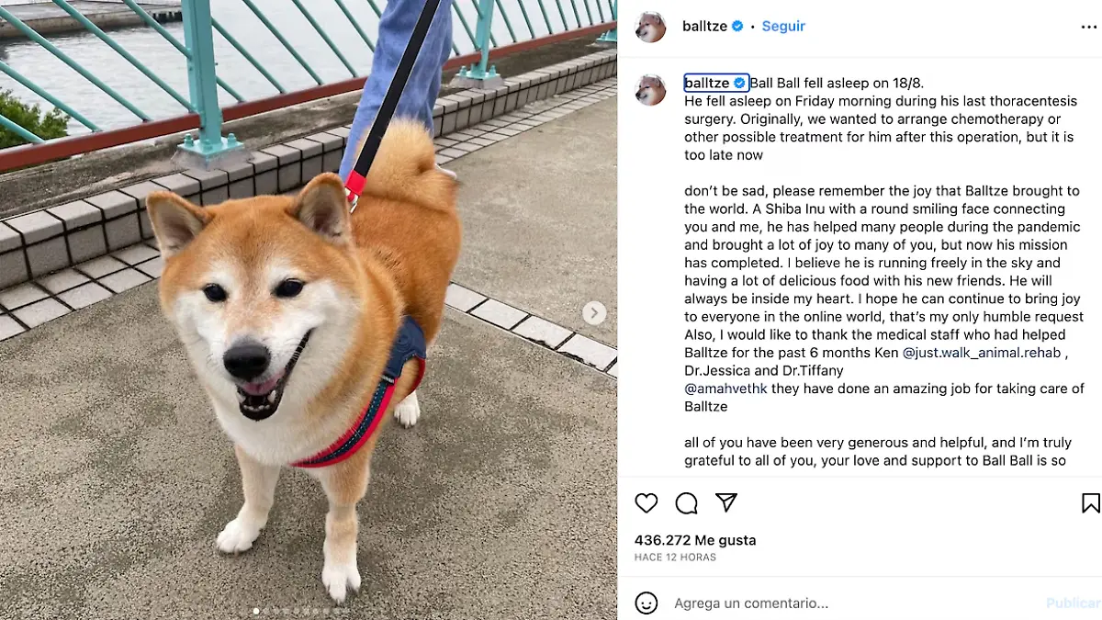This screenshot has width=1102, height=620.
Task: Go to the next photo using the arrow
Action: pyautogui.click(x=594, y=313)
